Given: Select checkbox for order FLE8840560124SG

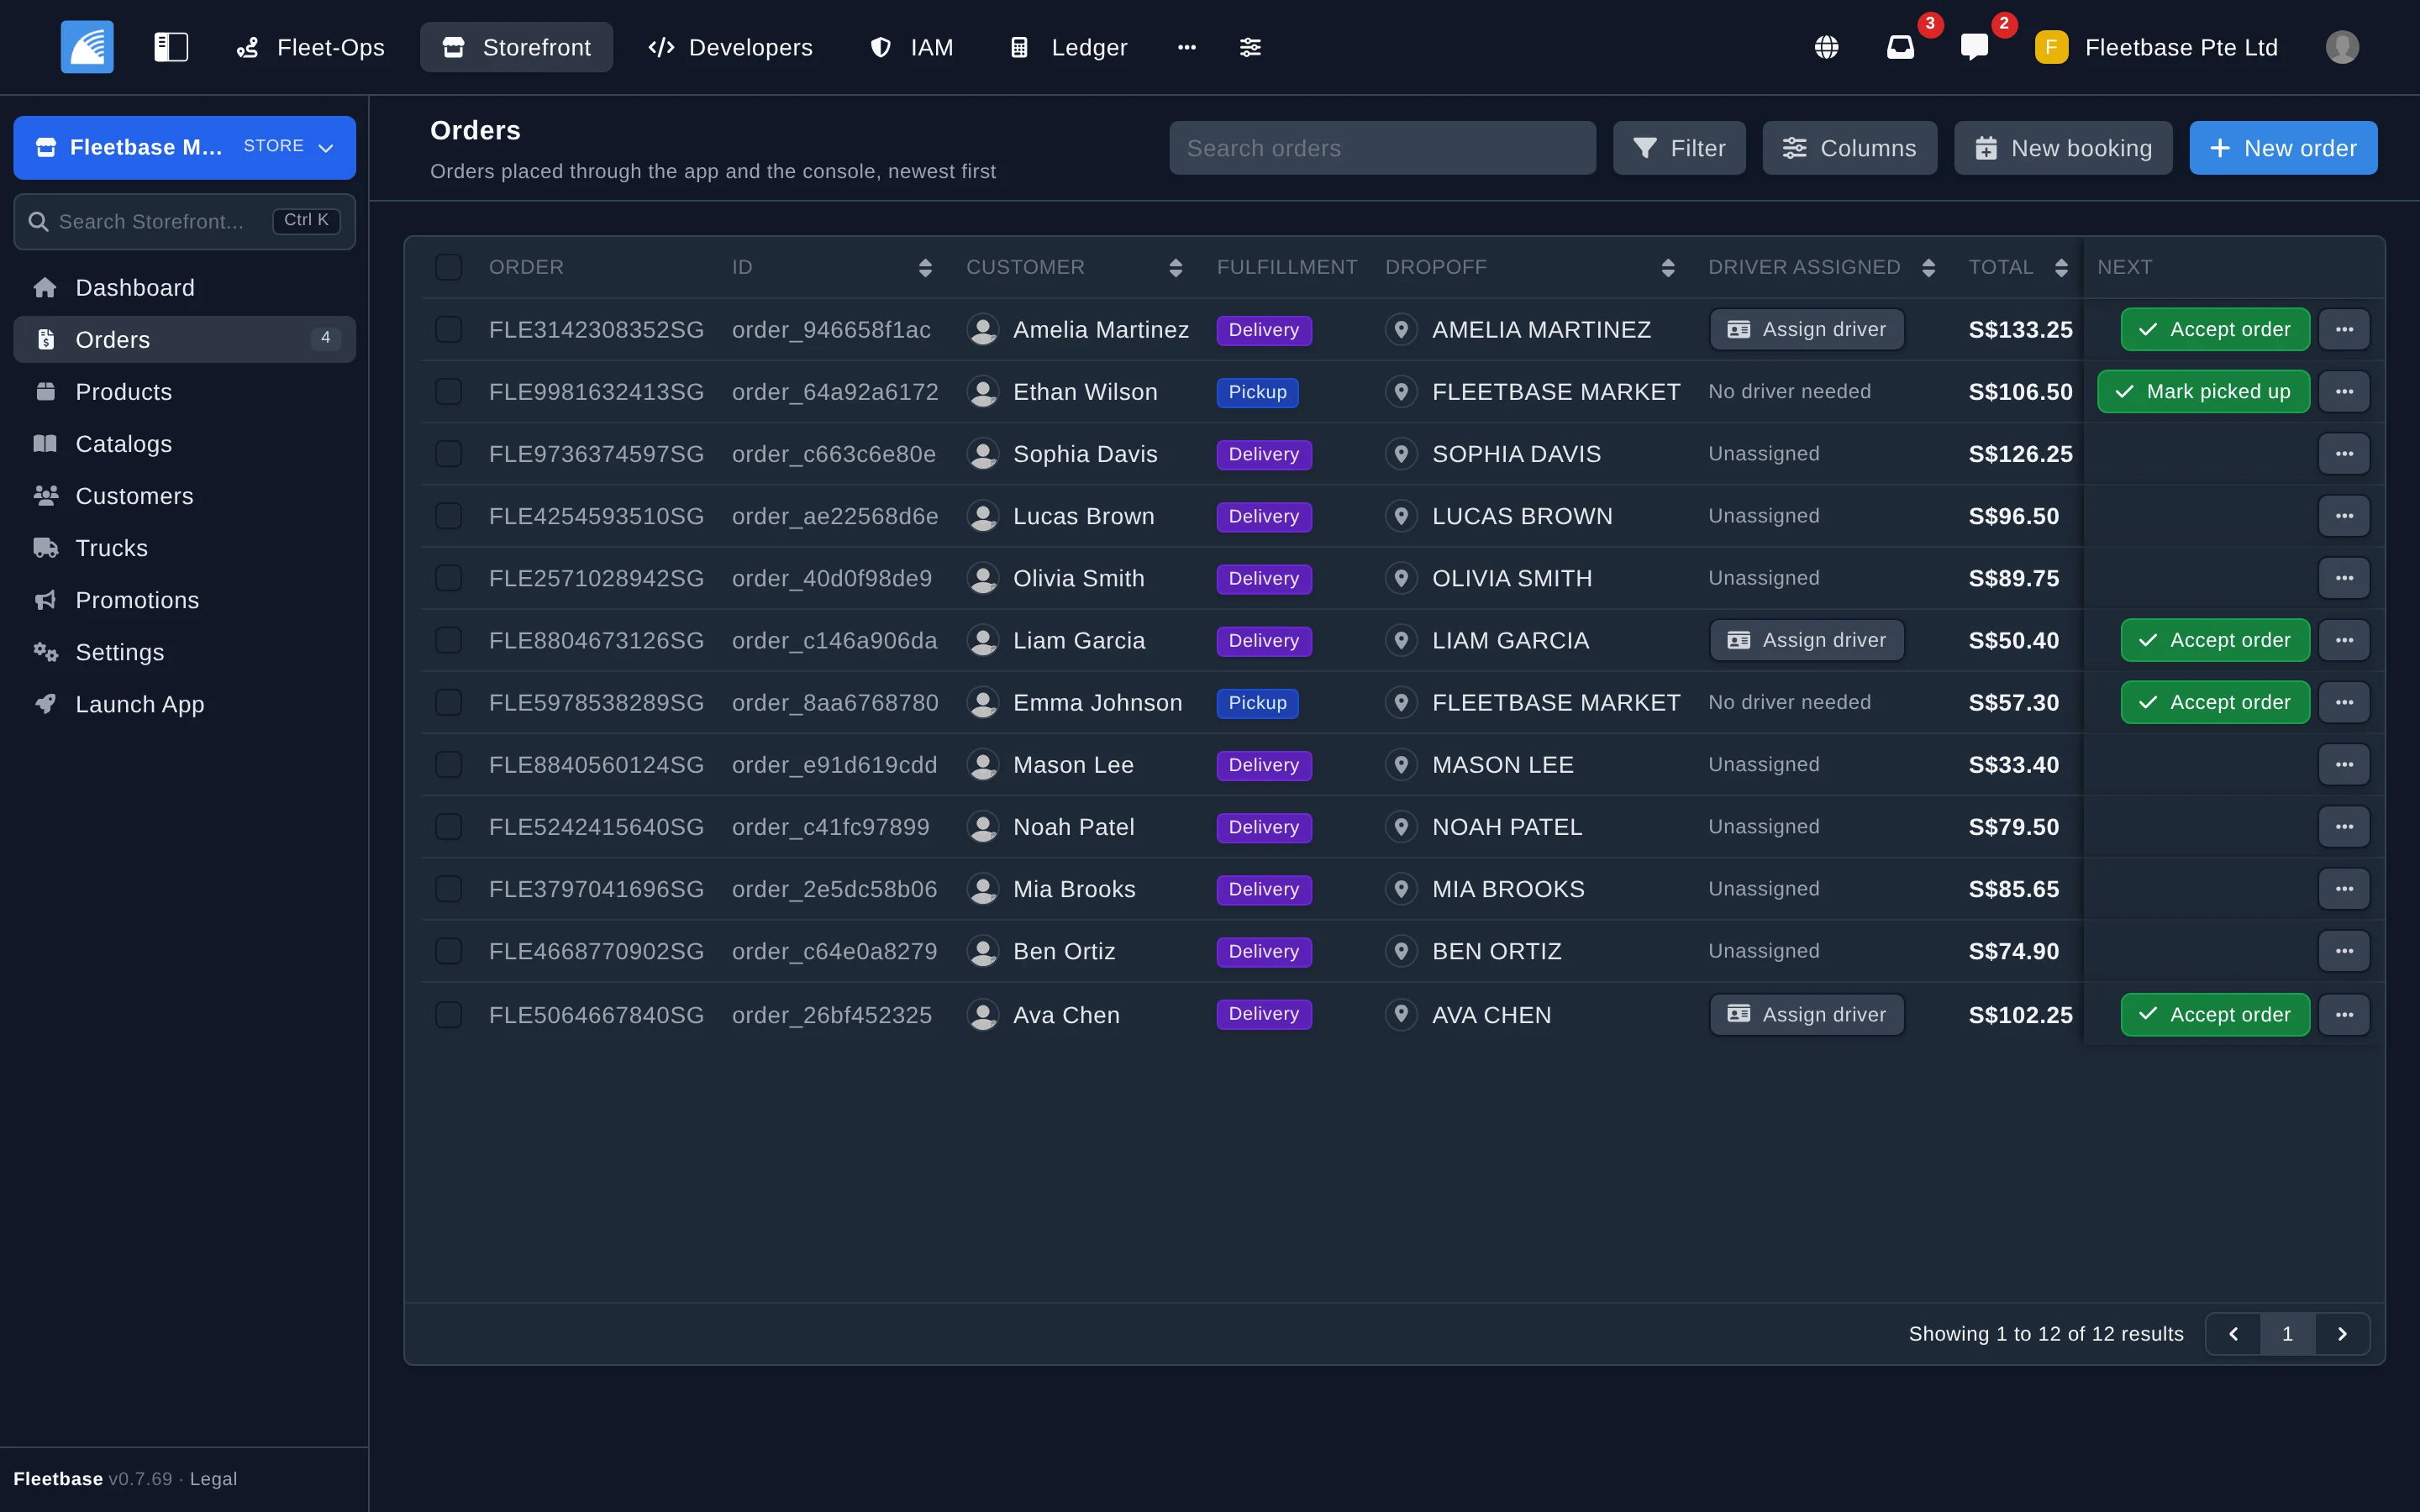Looking at the screenshot, I should (448, 765).
